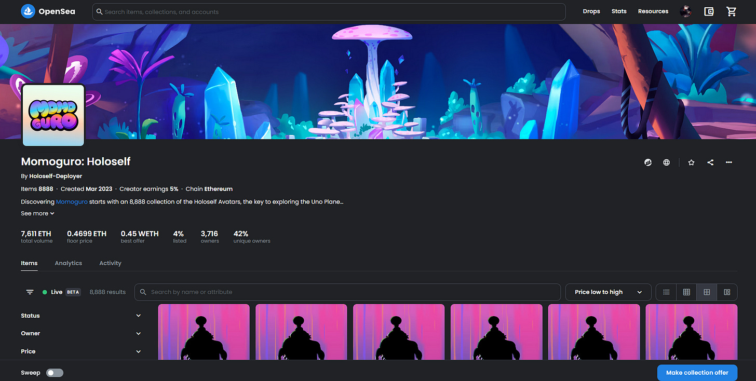756x381 pixels.
Task: Open the wallet icon
Action: pyautogui.click(x=709, y=11)
